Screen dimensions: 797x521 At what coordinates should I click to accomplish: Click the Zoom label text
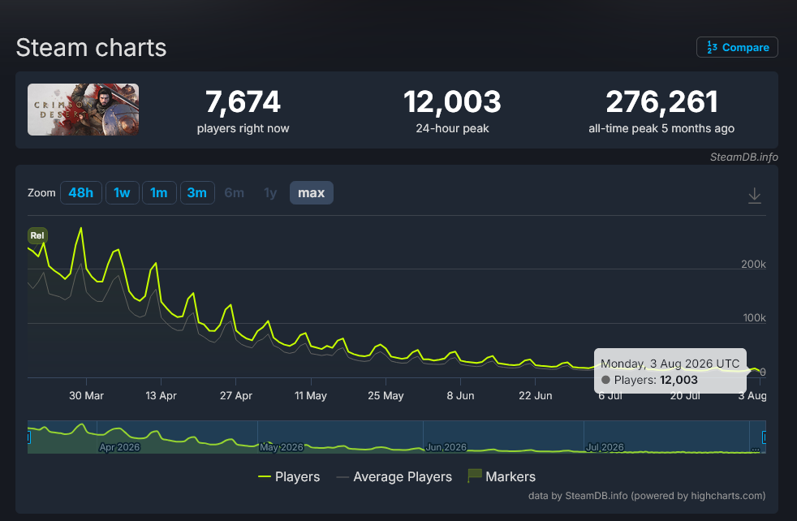coord(41,193)
